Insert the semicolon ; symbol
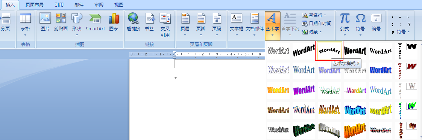The image size is (422, 140). point(393,24)
